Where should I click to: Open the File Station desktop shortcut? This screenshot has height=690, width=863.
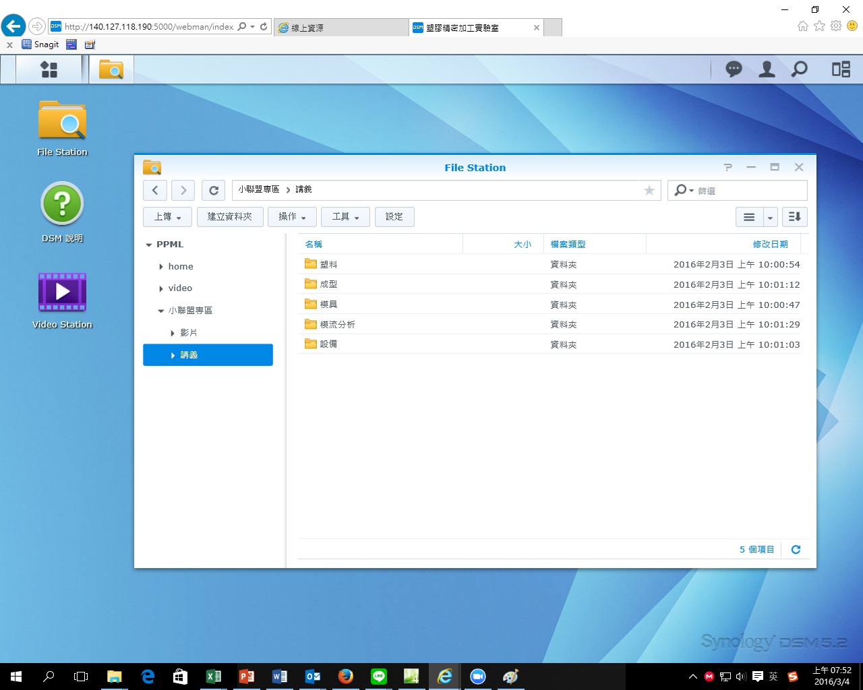click(62, 129)
